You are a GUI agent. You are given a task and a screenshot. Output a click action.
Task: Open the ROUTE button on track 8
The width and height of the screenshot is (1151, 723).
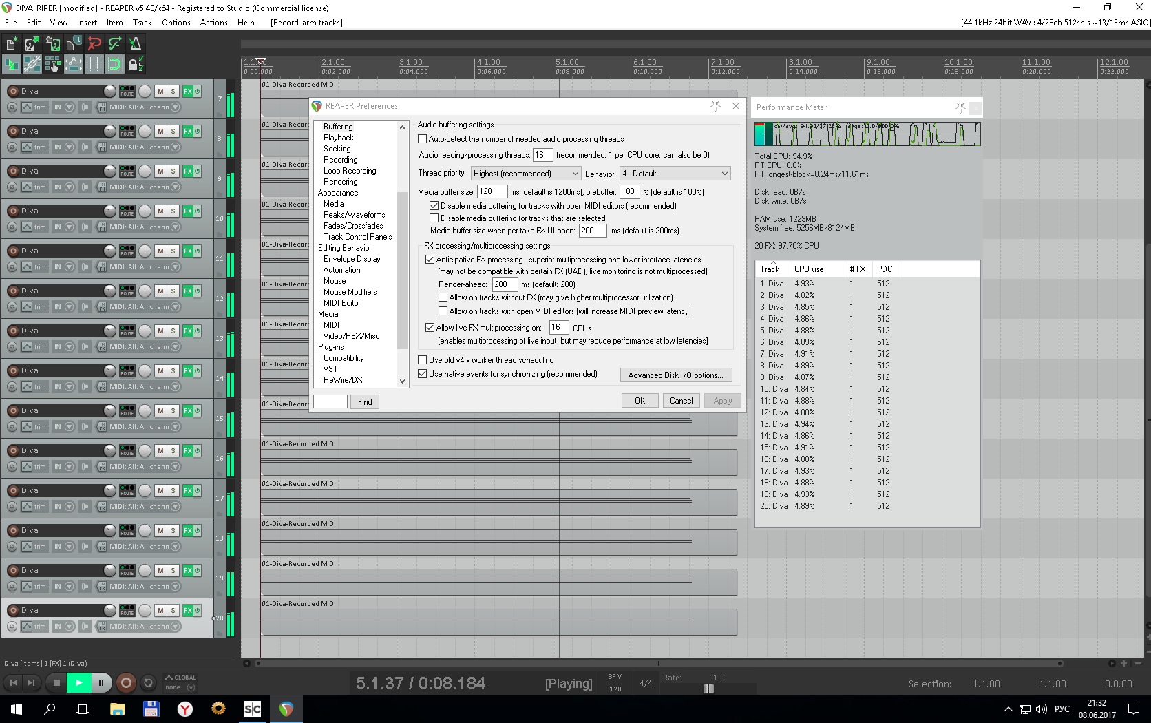click(x=127, y=131)
